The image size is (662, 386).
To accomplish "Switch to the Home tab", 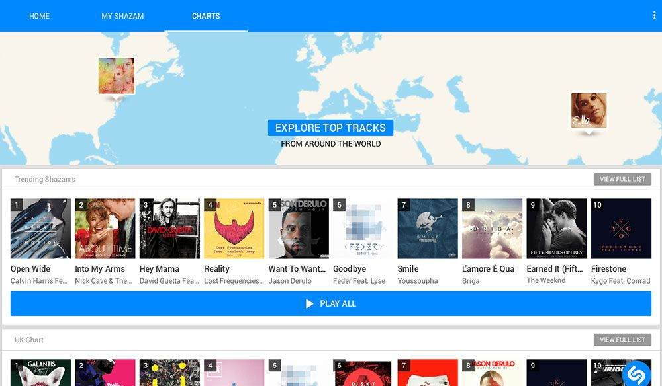I will [x=39, y=16].
